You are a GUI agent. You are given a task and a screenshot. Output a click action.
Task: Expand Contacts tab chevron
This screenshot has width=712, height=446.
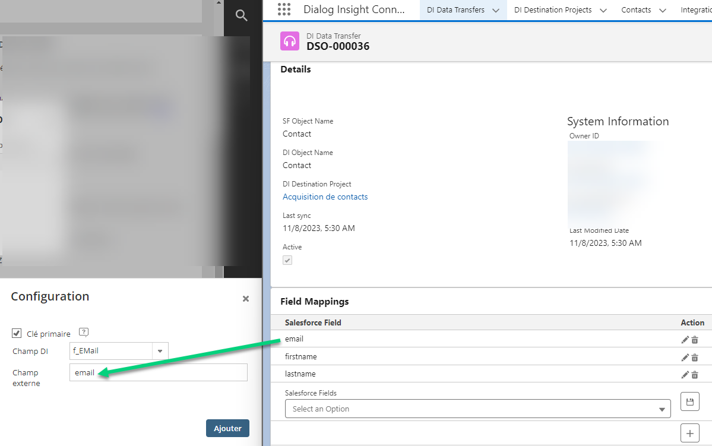(663, 11)
